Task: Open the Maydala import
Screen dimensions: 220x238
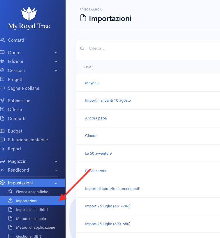Action: [x=92, y=83]
